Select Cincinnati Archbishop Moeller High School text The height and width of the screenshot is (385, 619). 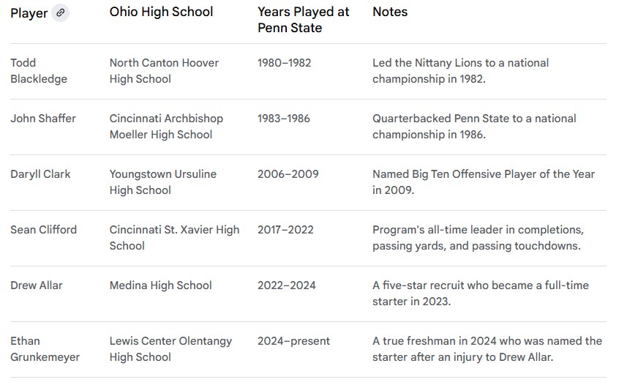point(166,127)
